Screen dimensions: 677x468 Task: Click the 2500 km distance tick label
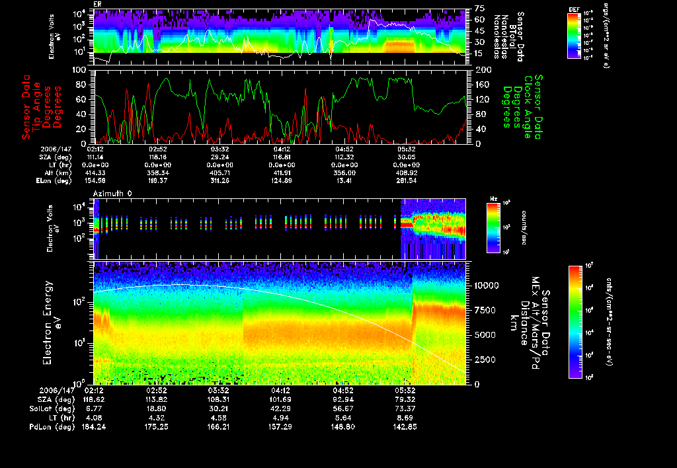485,360
